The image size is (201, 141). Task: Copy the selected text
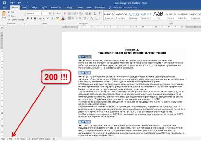(12, 16)
